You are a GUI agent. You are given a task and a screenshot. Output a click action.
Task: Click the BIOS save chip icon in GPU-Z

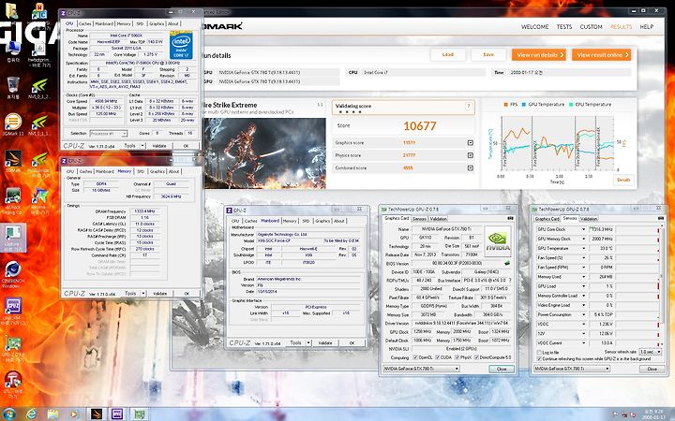pyautogui.click(x=507, y=263)
